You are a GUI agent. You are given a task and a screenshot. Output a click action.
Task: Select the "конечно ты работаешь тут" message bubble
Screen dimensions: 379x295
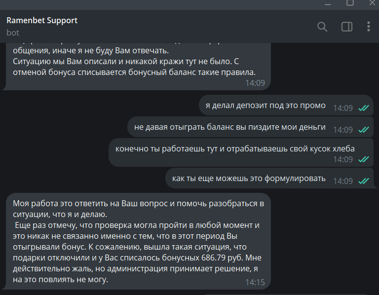point(235,148)
